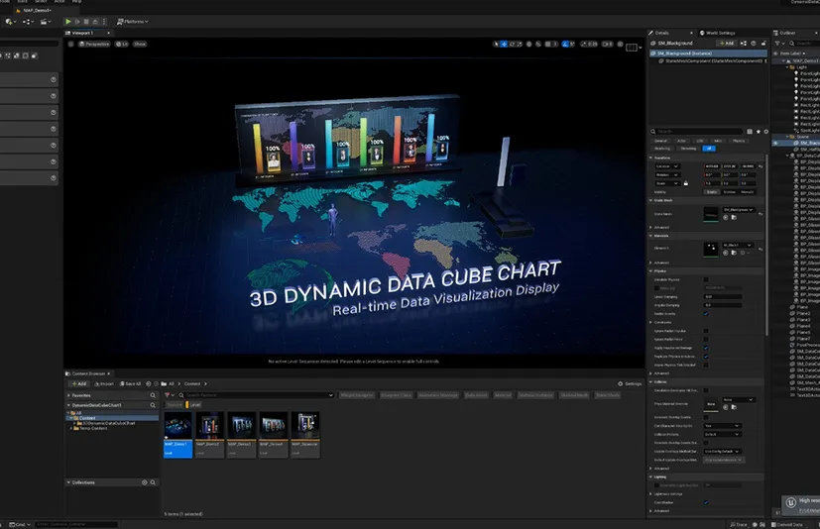Open the add-content quick menu in toolbar
Image resolution: width=820 pixels, height=529 pixels.
click(10, 22)
